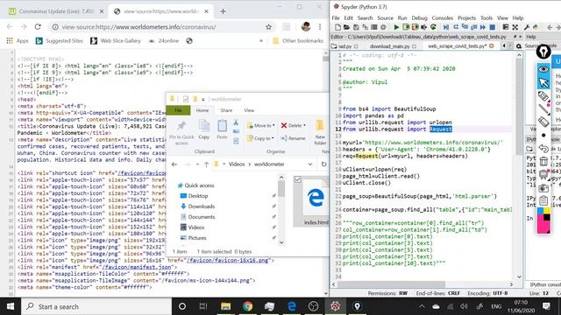Click the camera snapshot icon in annotation palette

click(543, 187)
